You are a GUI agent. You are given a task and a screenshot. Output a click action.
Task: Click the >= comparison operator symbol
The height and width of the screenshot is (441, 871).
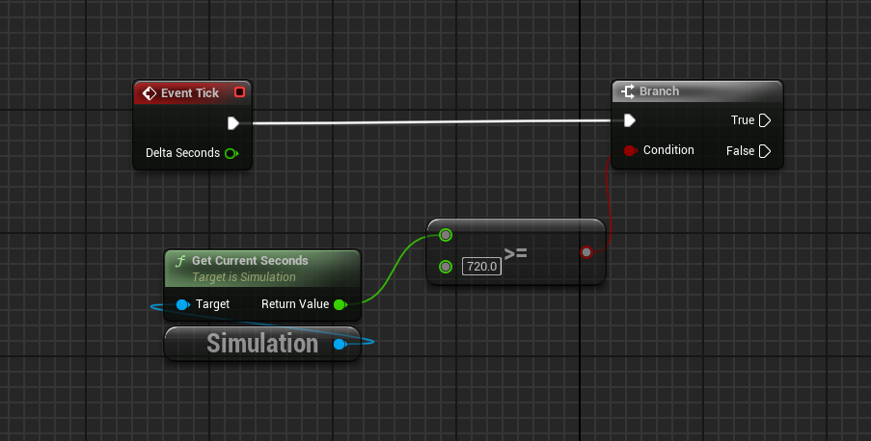[516, 254]
